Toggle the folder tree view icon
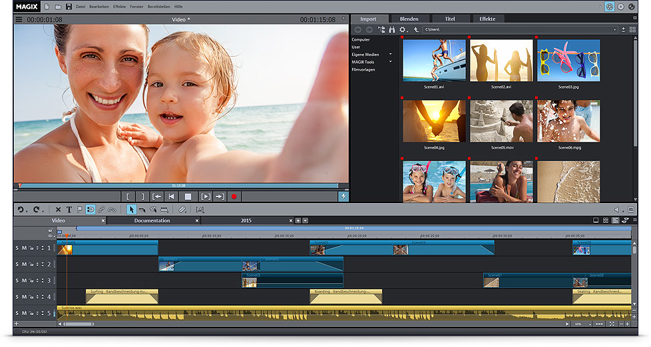This screenshot has height=347, width=651. tap(381, 29)
